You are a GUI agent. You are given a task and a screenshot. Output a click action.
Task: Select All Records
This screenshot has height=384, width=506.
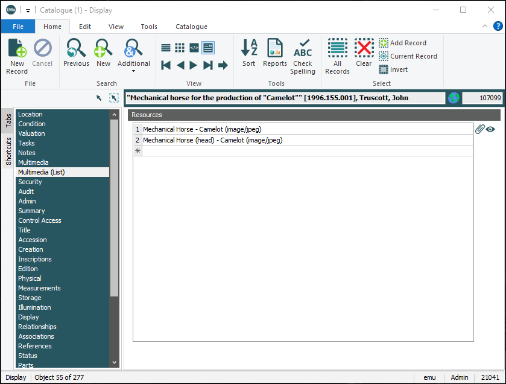[337, 53]
